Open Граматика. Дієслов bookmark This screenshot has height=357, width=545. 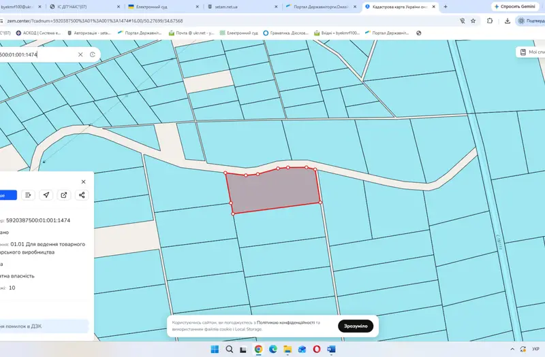(285, 33)
